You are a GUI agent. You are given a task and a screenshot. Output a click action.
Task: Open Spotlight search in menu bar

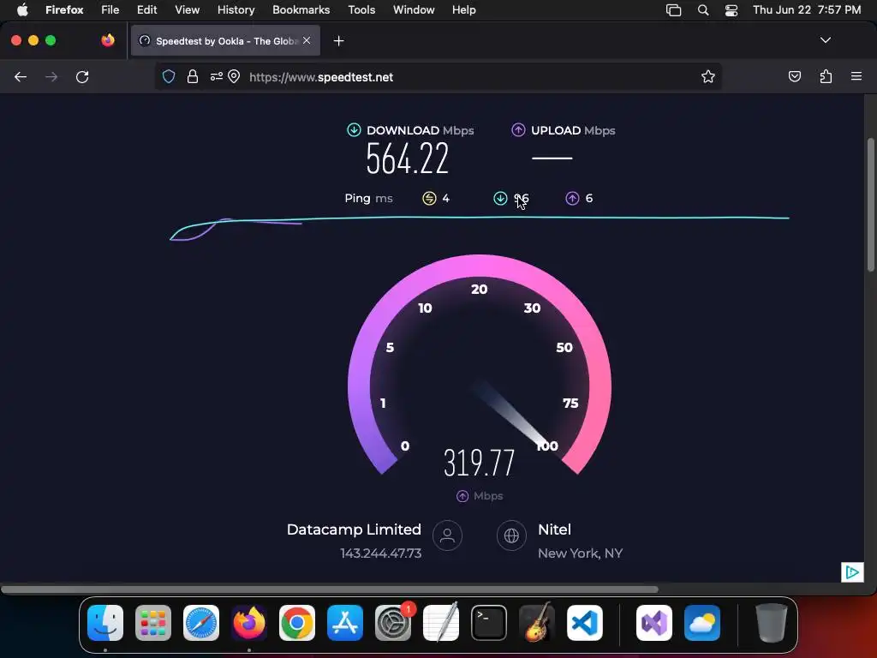(x=703, y=10)
